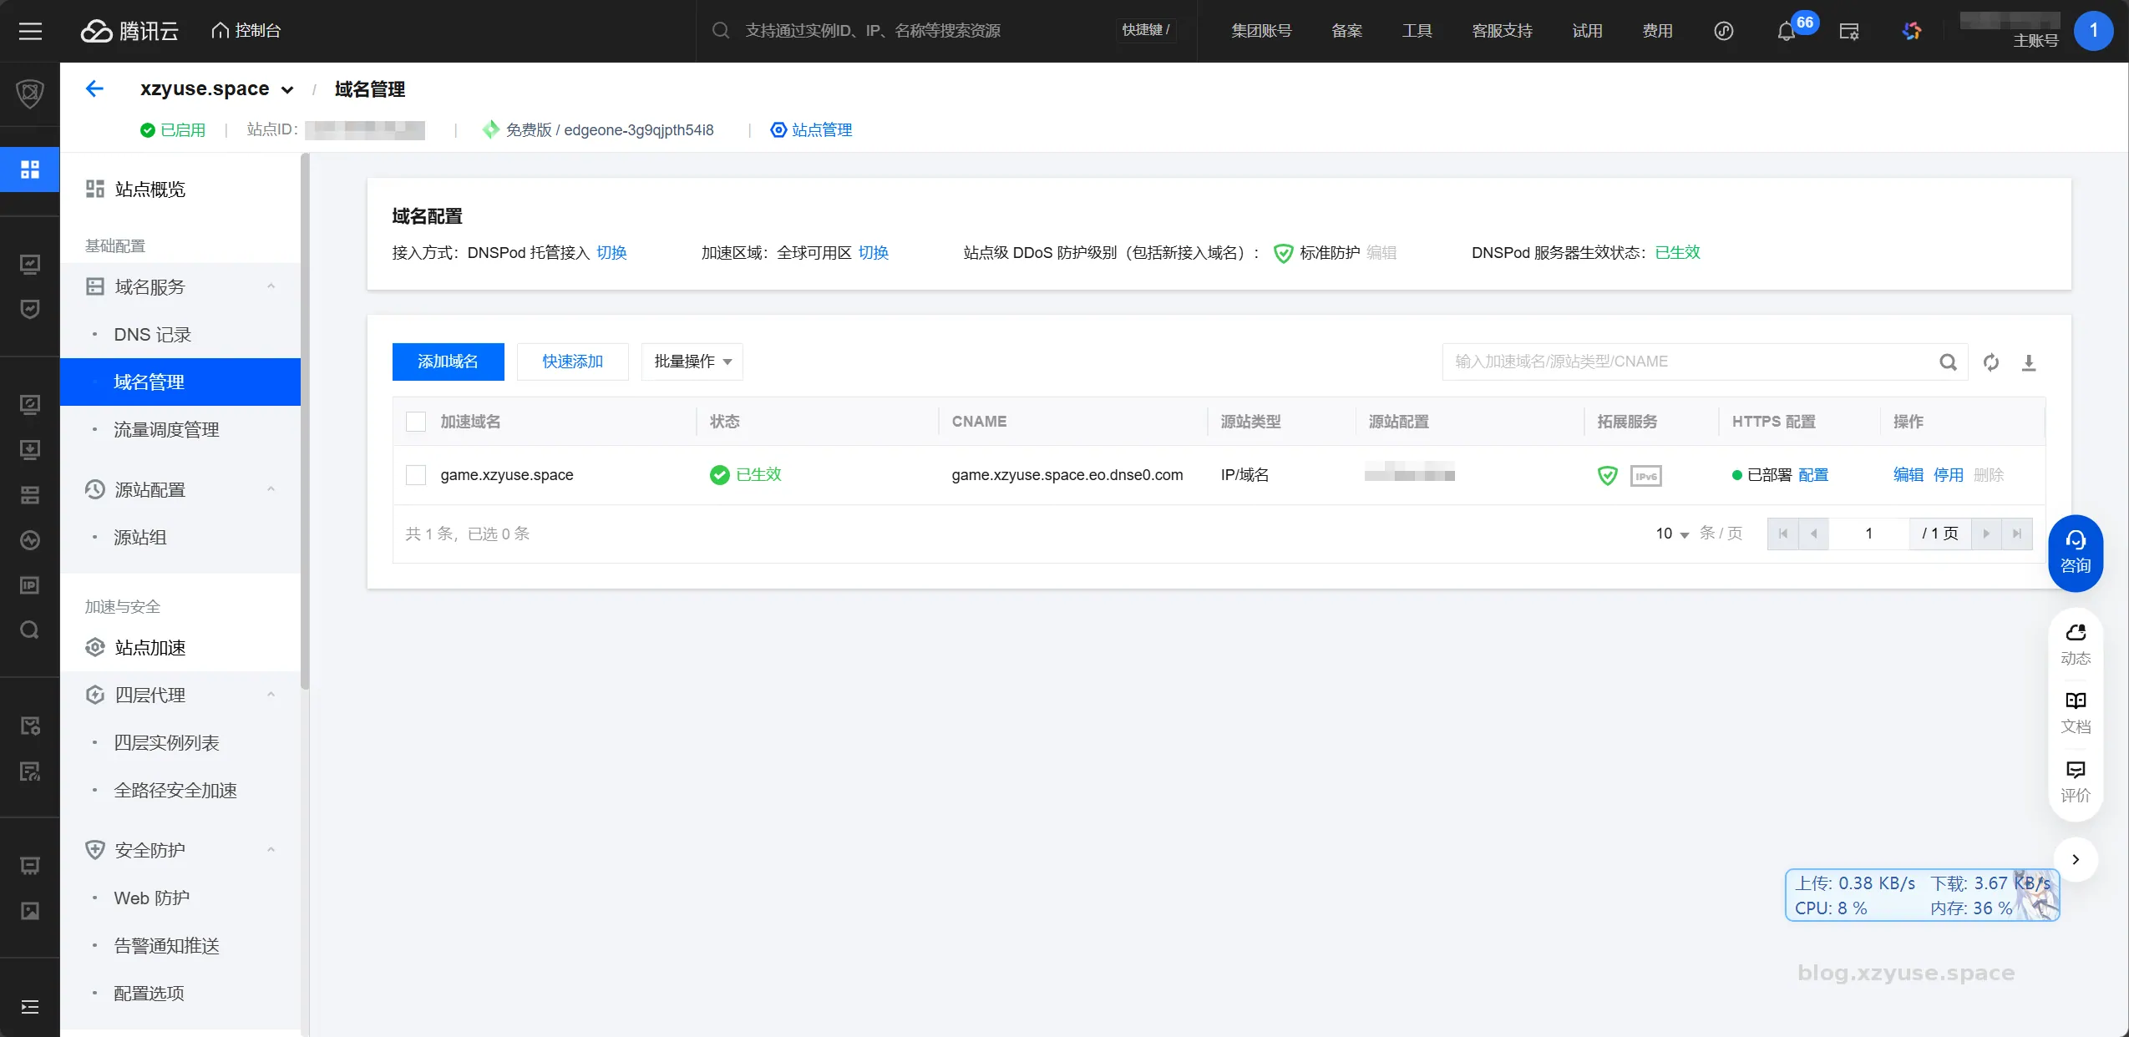Open the 批量操作 dropdown

tap(692, 362)
